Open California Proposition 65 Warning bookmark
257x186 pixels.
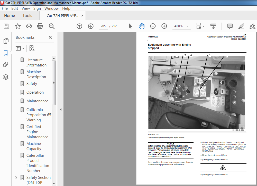coord(39,115)
